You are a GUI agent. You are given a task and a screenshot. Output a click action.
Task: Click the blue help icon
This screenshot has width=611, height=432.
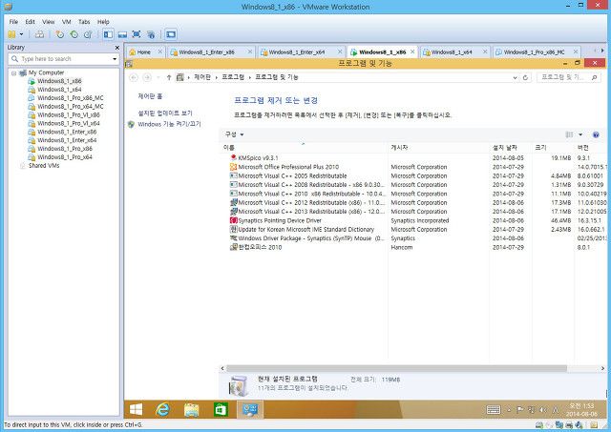[596, 134]
